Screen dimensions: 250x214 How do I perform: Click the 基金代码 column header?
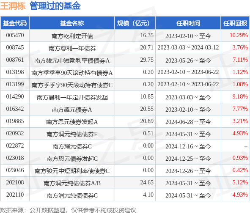(15, 23)
